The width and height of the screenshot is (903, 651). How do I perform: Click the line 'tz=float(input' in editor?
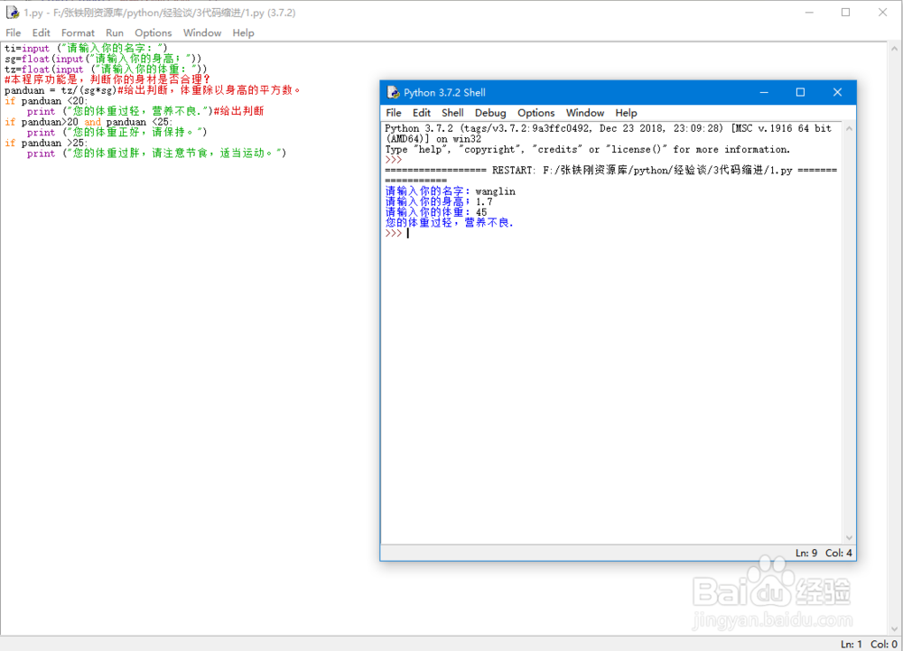pos(106,69)
